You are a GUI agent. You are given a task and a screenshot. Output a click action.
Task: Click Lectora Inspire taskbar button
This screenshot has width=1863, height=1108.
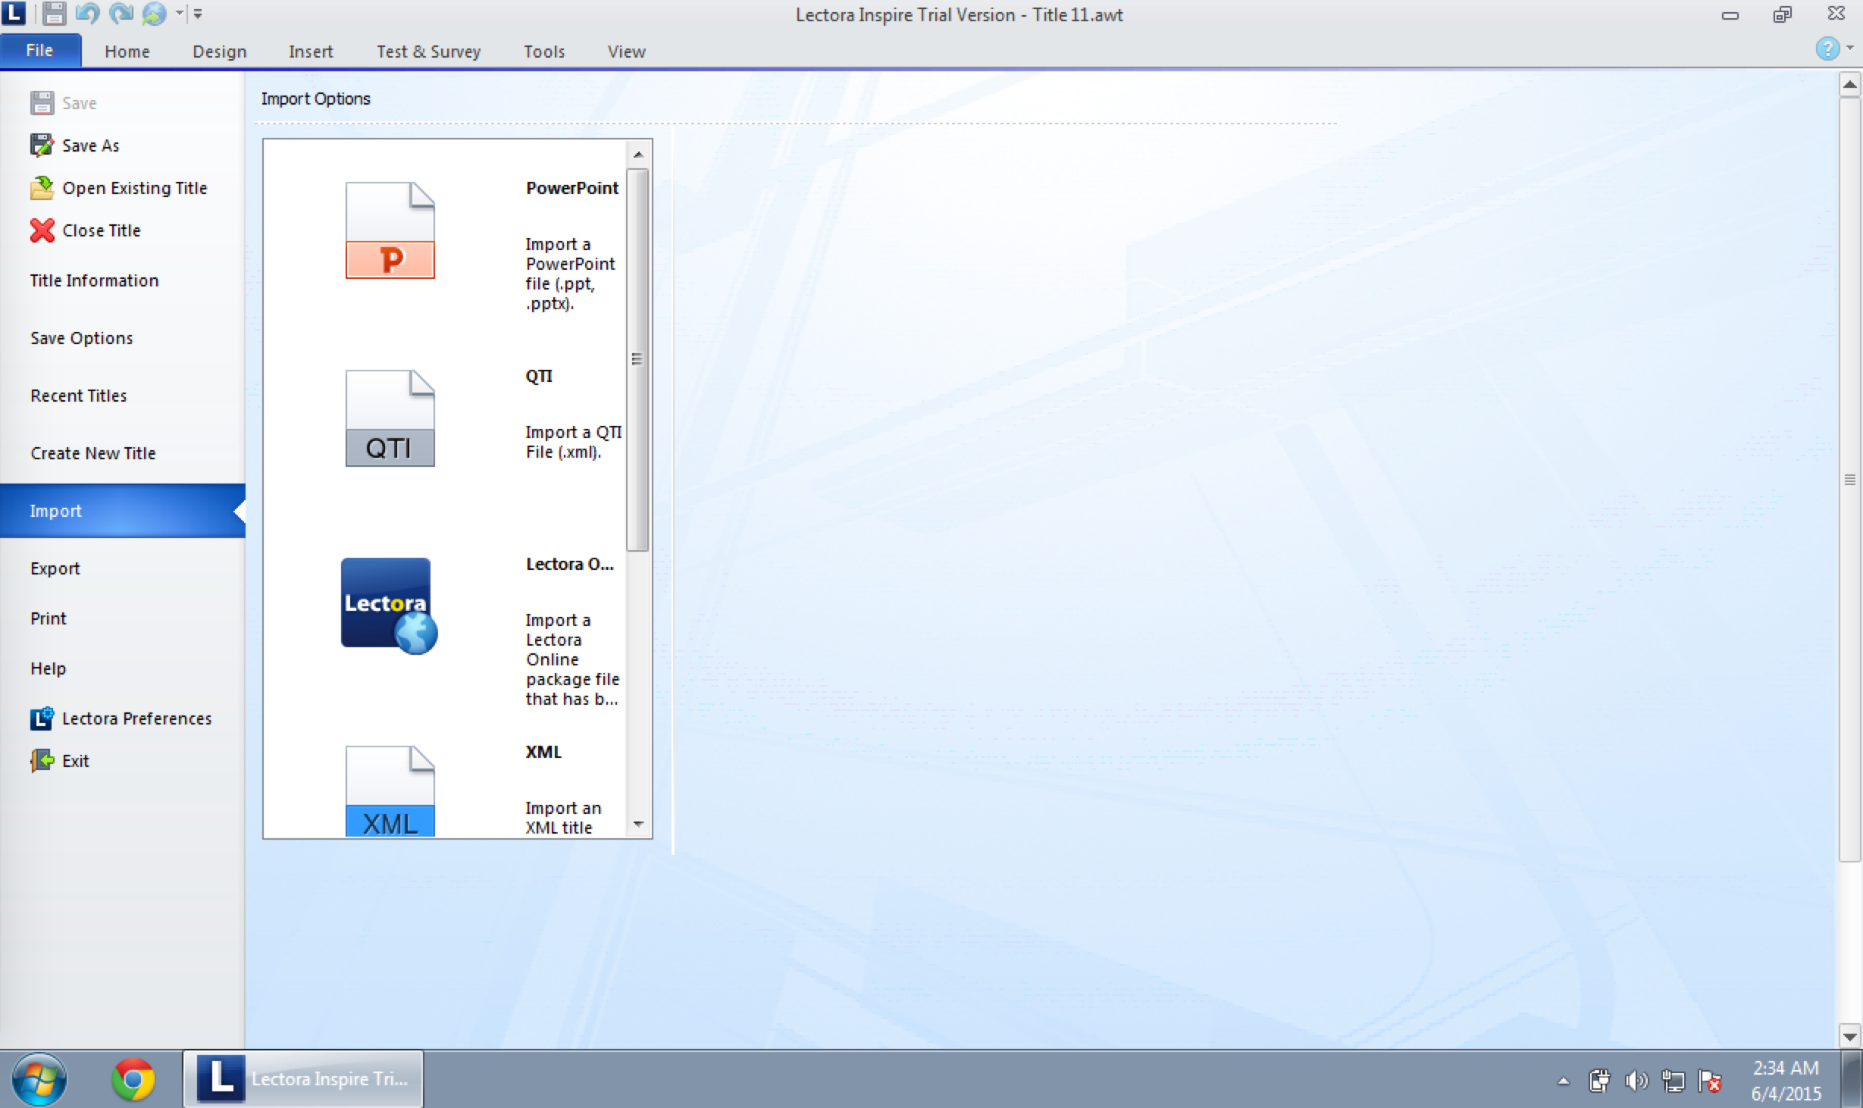click(303, 1079)
